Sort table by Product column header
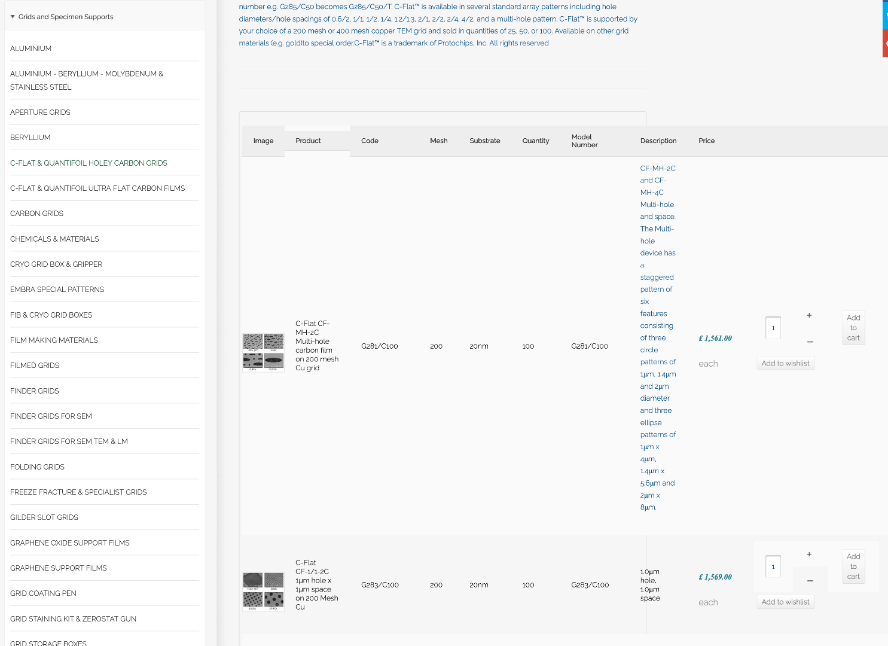This screenshot has height=646, width=888. 308,141
